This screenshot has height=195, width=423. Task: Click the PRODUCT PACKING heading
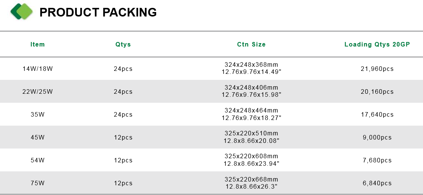click(98, 12)
